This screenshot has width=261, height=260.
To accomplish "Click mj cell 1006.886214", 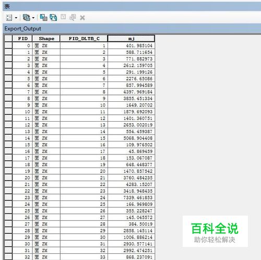I will pyautogui.click(x=131, y=238).
